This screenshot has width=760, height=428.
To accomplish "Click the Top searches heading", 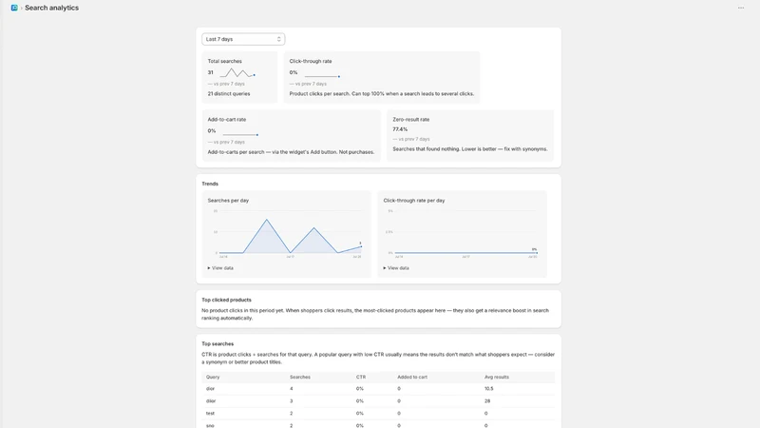I will [218, 343].
